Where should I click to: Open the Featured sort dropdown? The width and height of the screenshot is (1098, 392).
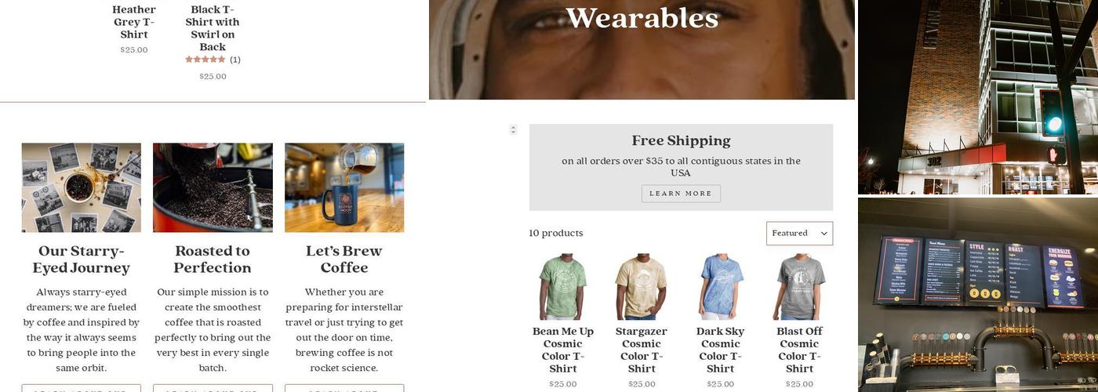point(799,233)
